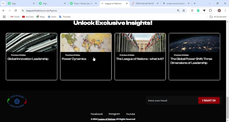Close the screen record shortcut tab
This screenshot has height=122, width=229.
189,3
